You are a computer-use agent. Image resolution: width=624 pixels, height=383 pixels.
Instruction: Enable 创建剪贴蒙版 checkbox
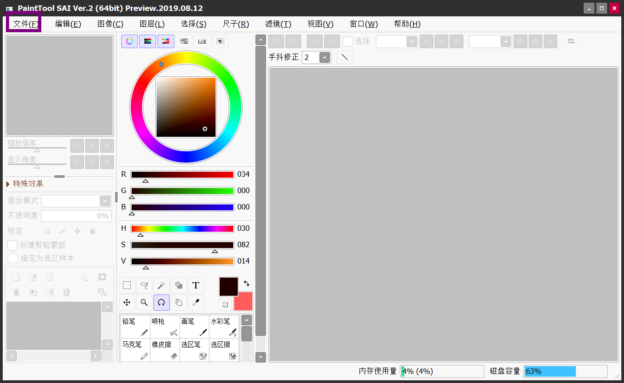[x=13, y=245]
